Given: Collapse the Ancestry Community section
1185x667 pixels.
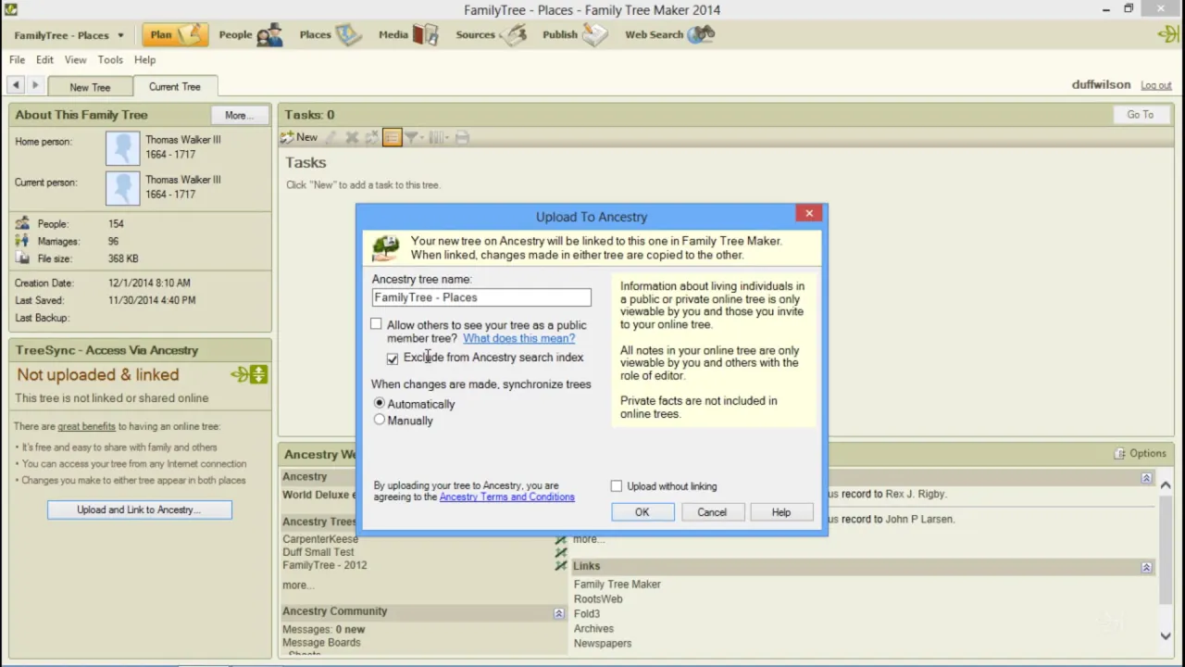Looking at the screenshot, I should click(x=559, y=613).
